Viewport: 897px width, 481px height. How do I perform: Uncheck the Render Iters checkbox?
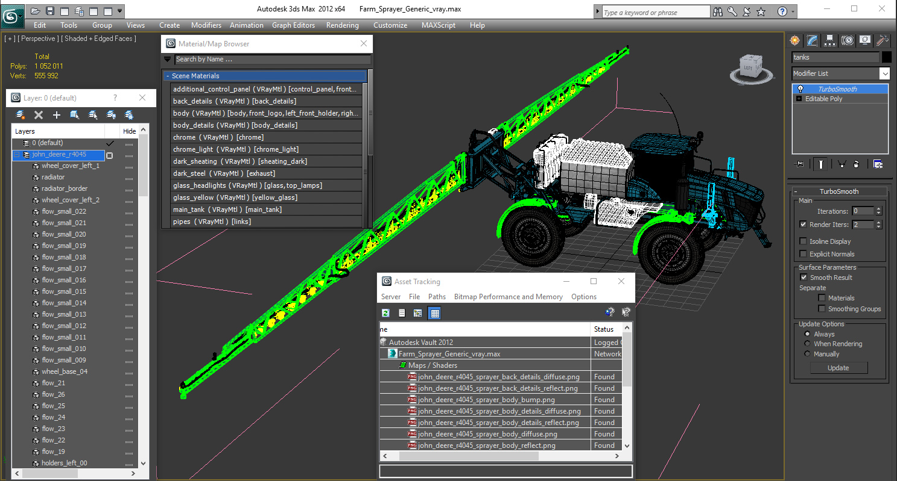(803, 224)
